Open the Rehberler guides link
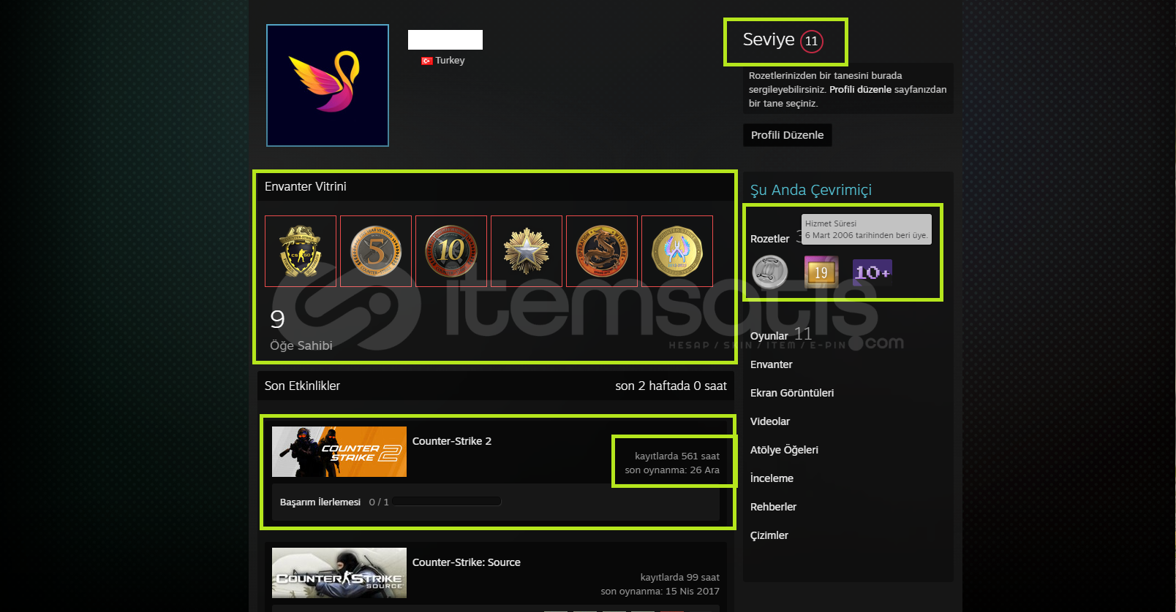This screenshot has height=612, width=1176. click(x=773, y=507)
